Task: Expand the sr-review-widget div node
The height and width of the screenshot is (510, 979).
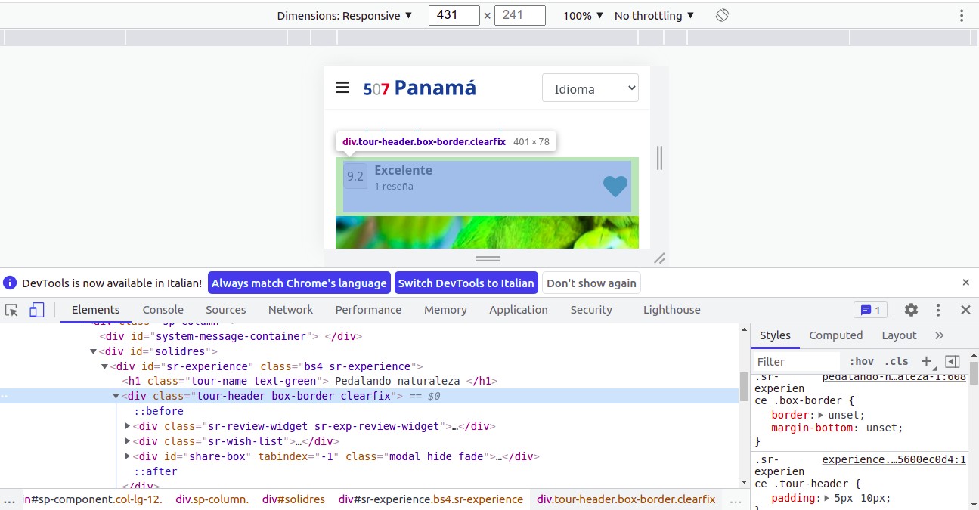Action: tap(128, 426)
